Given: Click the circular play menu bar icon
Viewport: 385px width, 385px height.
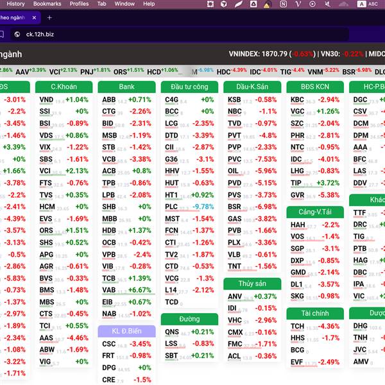Looking at the screenshot, I should click(x=312, y=4).
